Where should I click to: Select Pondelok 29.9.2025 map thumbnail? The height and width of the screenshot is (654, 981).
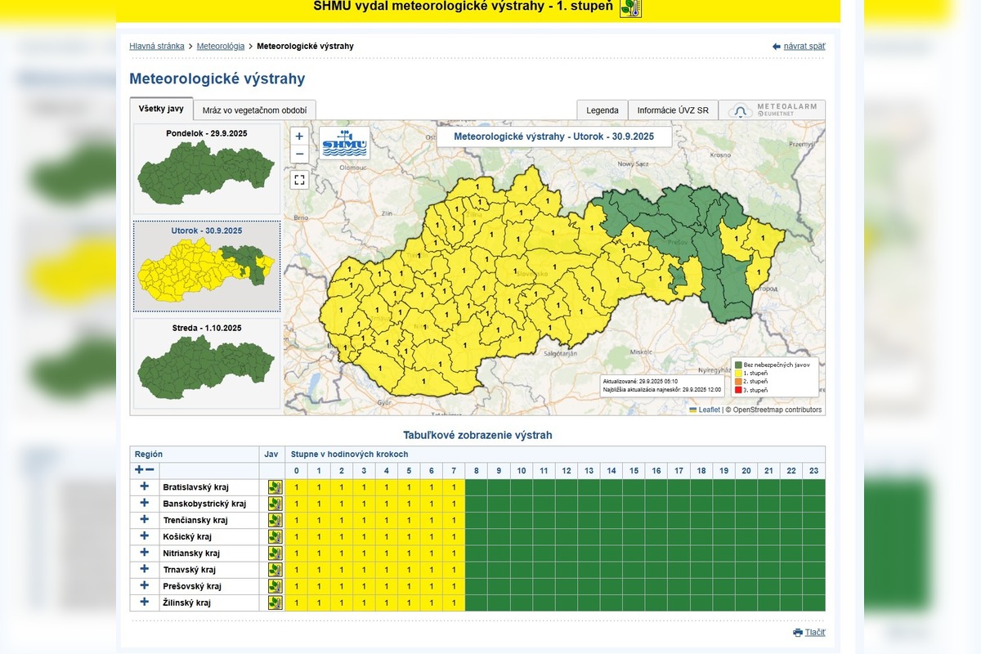[x=206, y=169]
